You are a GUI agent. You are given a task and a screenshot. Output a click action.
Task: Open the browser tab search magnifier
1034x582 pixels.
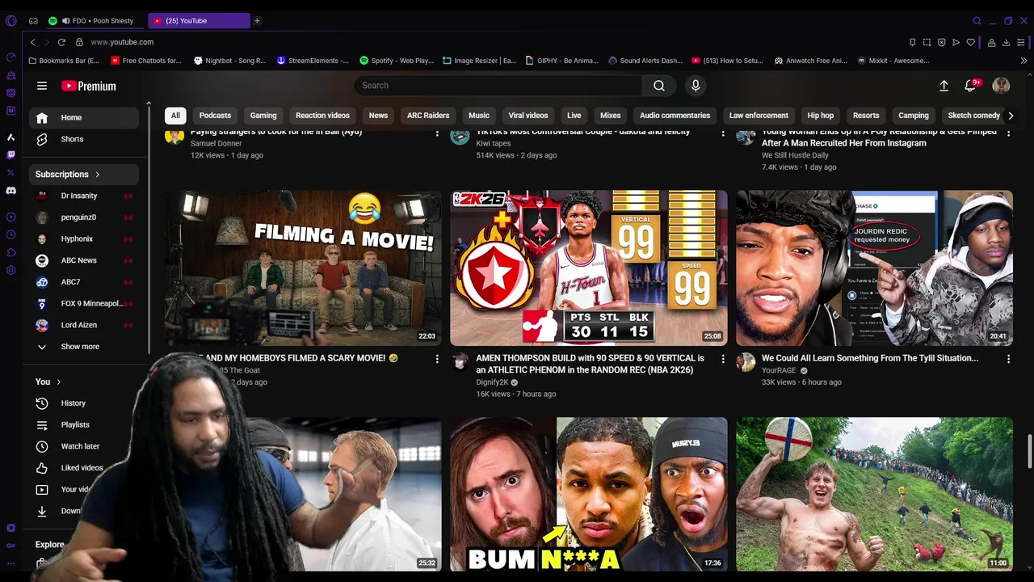click(x=977, y=21)
